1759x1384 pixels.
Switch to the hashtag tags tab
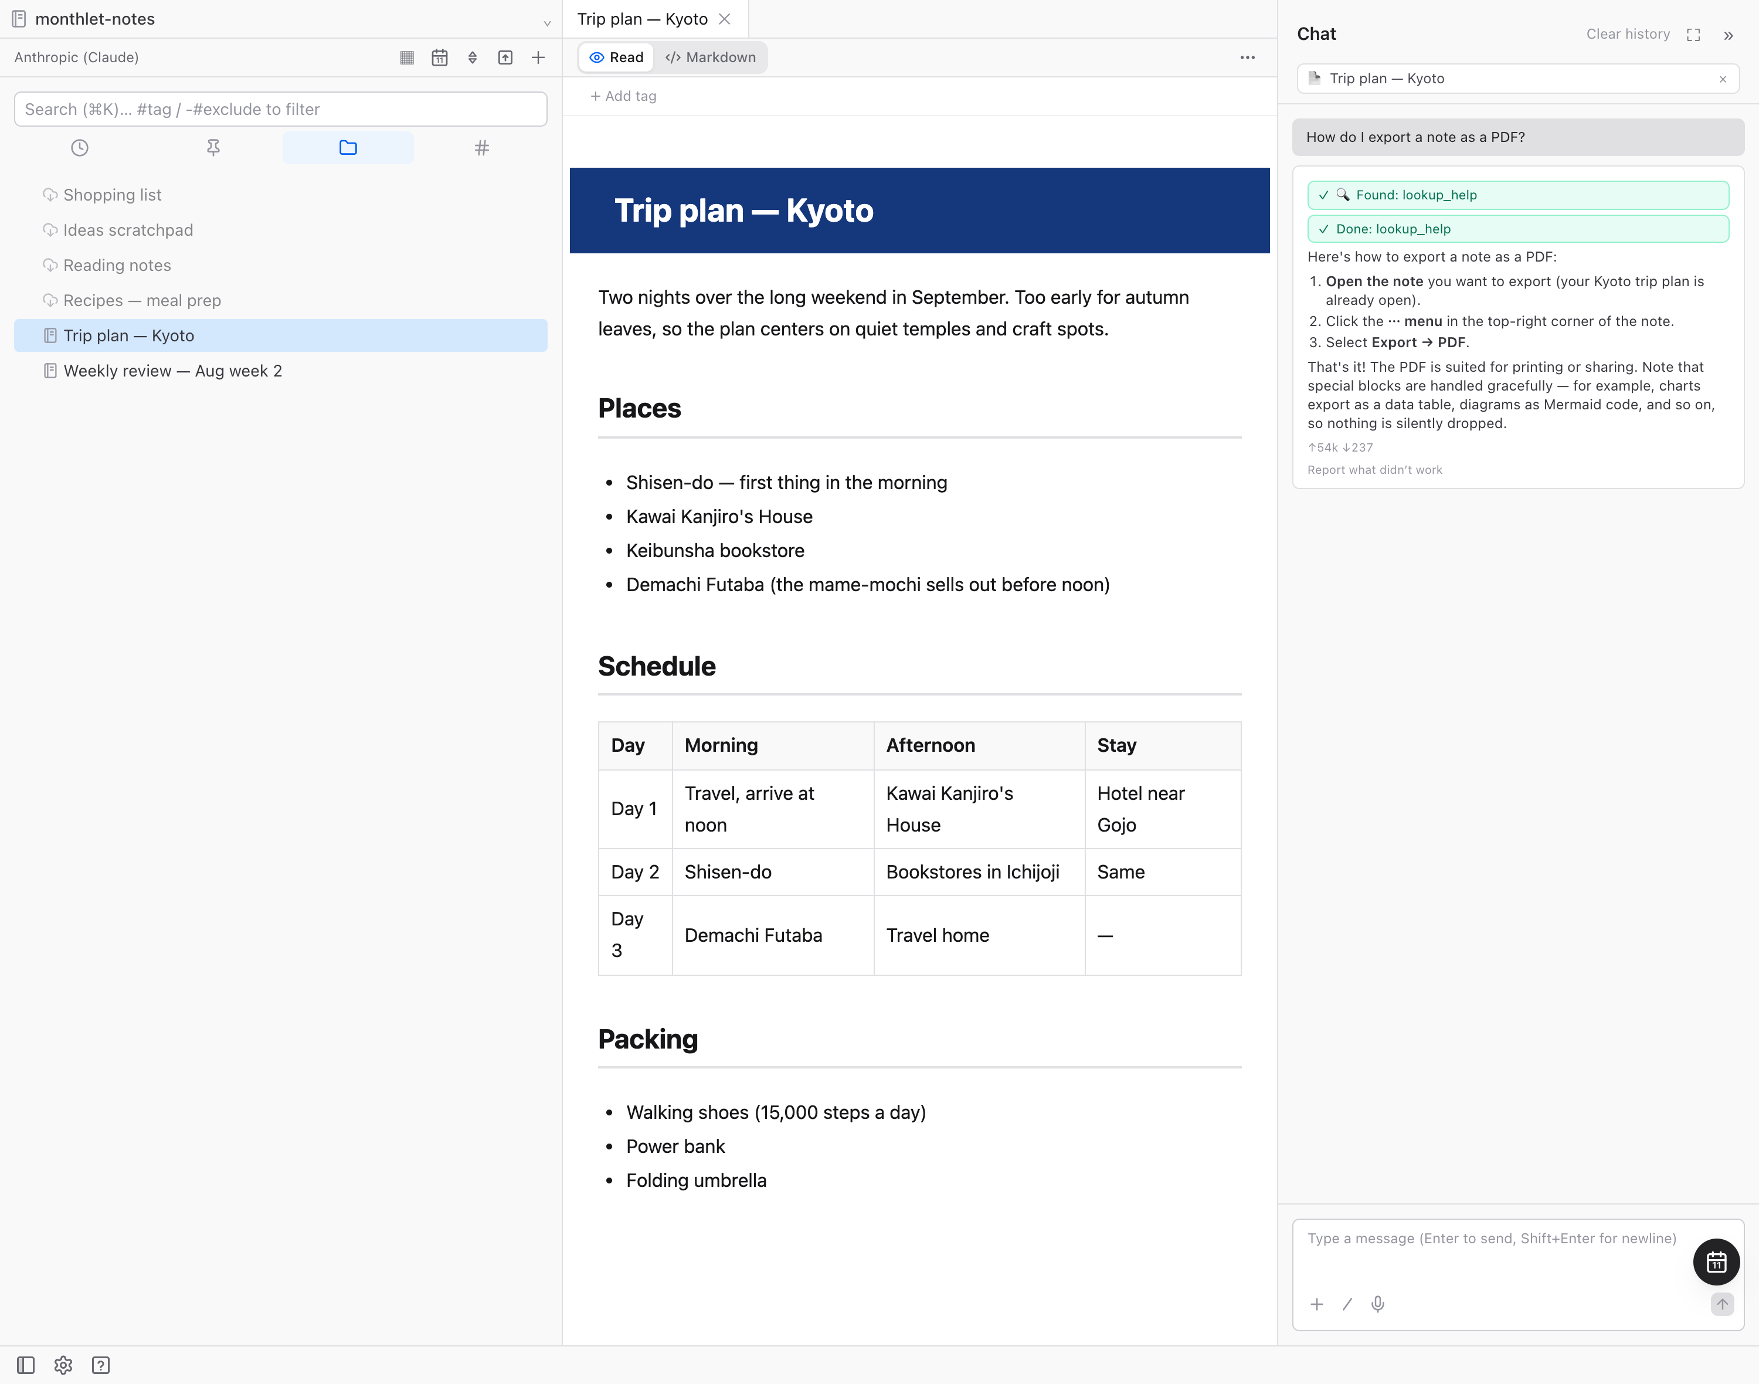pyautogui.click(x=481, y=147)
